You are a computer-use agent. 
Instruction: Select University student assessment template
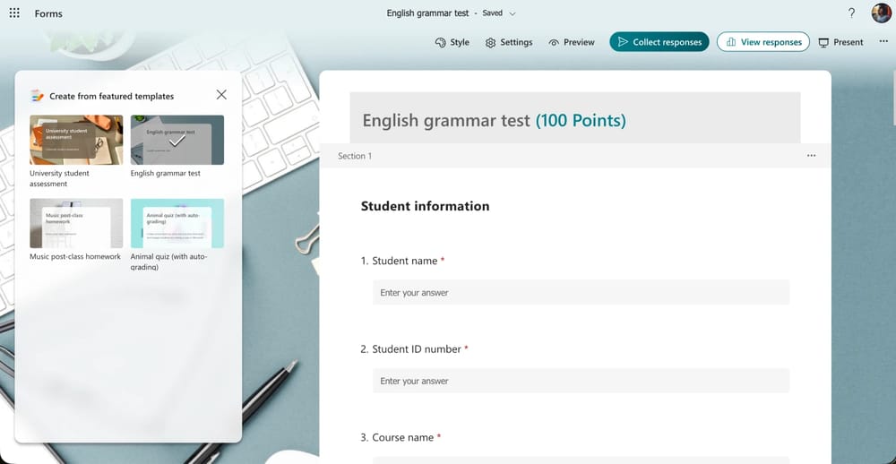(x=76, y=140)
